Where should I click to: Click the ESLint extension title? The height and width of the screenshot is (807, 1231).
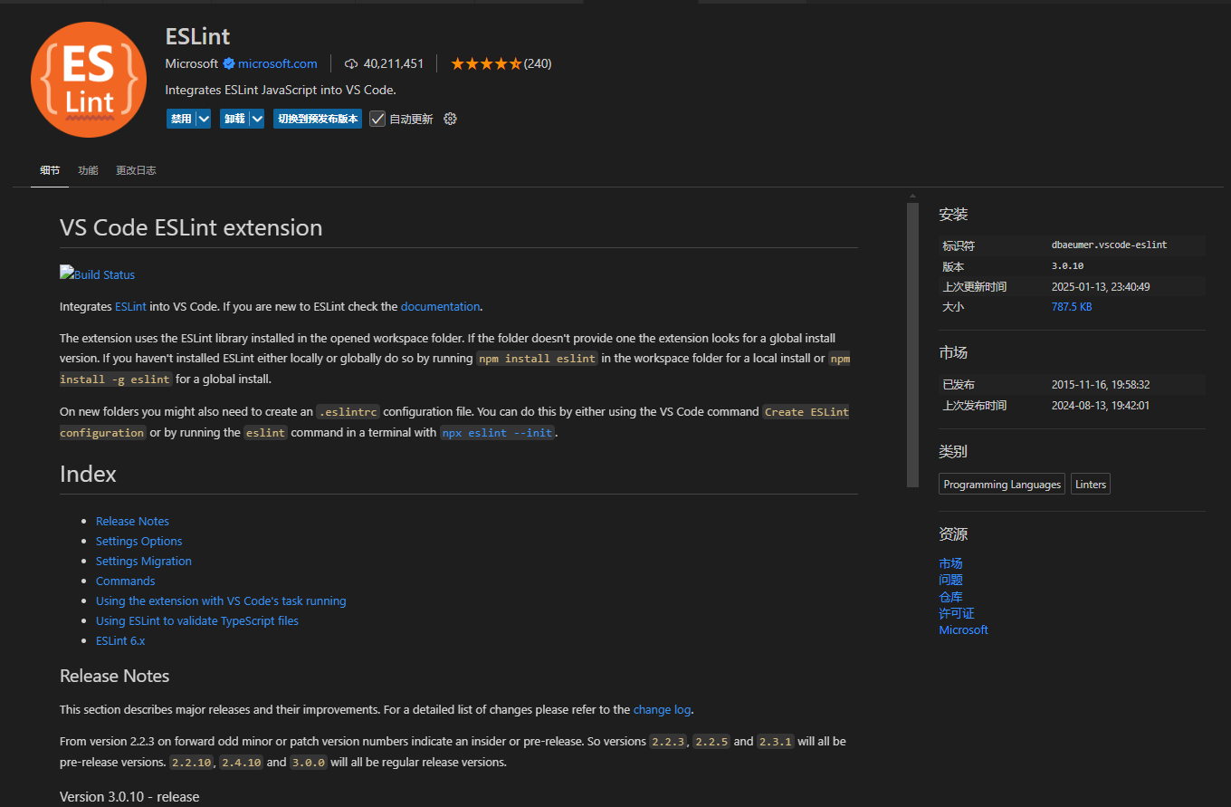(x=198, y=36)
